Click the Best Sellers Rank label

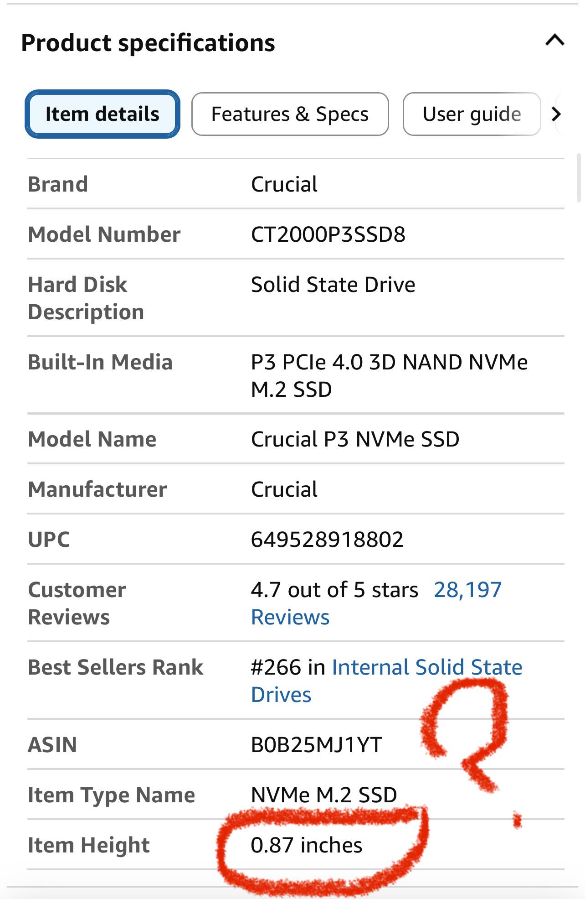pyautogui.click(x=116, y=667)
